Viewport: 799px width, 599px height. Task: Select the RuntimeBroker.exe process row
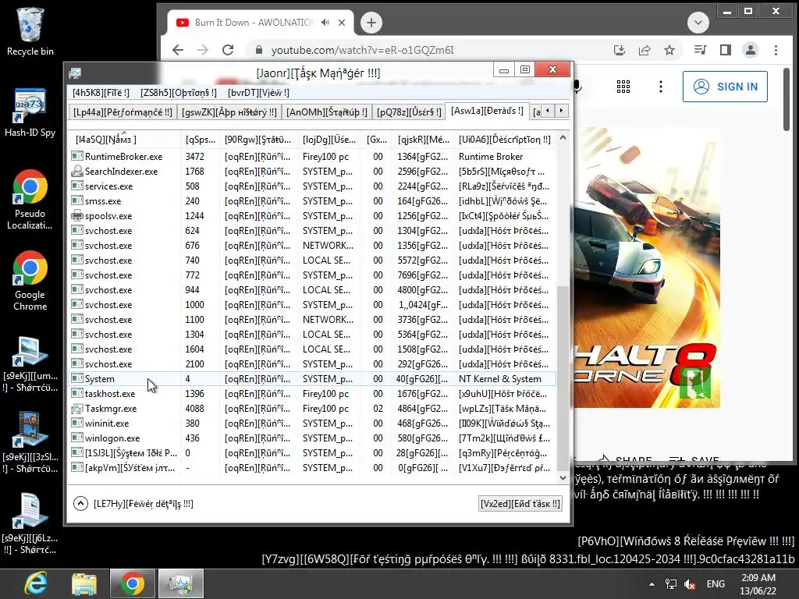(x=312, y=156)
